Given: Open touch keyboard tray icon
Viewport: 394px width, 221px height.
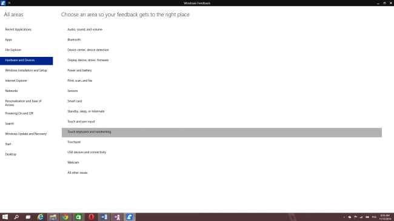Looking at the screenshot, I should 367,217.
